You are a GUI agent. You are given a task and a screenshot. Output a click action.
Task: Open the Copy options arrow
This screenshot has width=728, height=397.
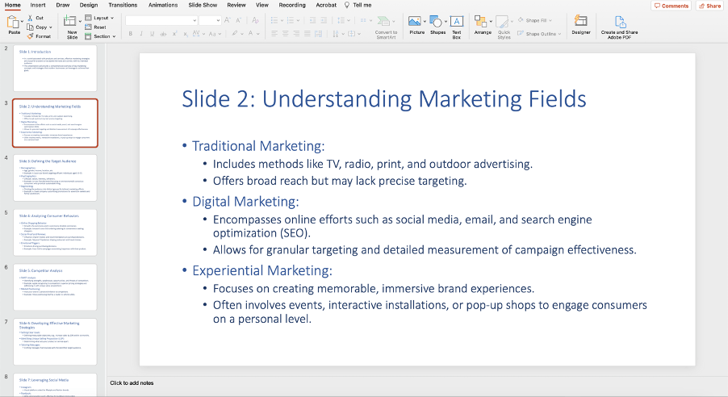(x=51, y=27)
